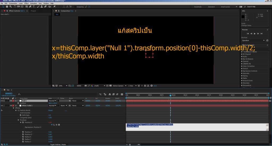
Task: Expand the Blur & Sharpen category
Action: pyautogui.click(x=242, y=59)
